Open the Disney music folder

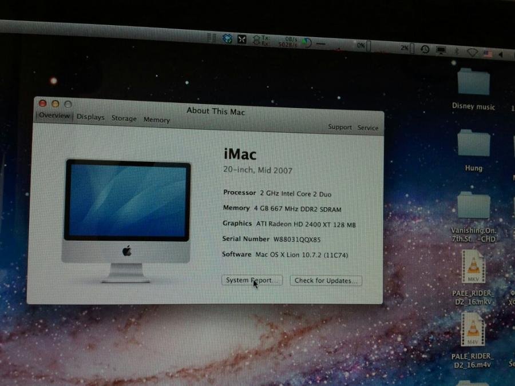pos(473,84)
